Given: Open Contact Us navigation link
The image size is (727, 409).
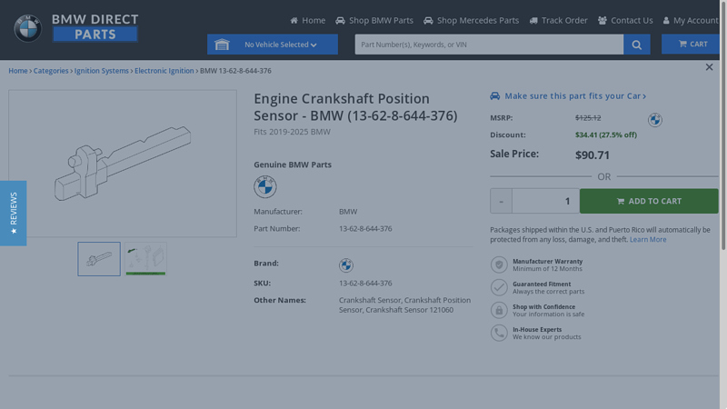Looking at the screenshot, I should 625,20.
